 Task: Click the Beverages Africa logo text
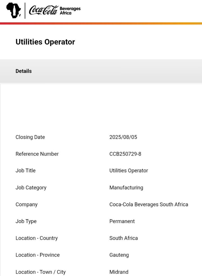(70, 11)
